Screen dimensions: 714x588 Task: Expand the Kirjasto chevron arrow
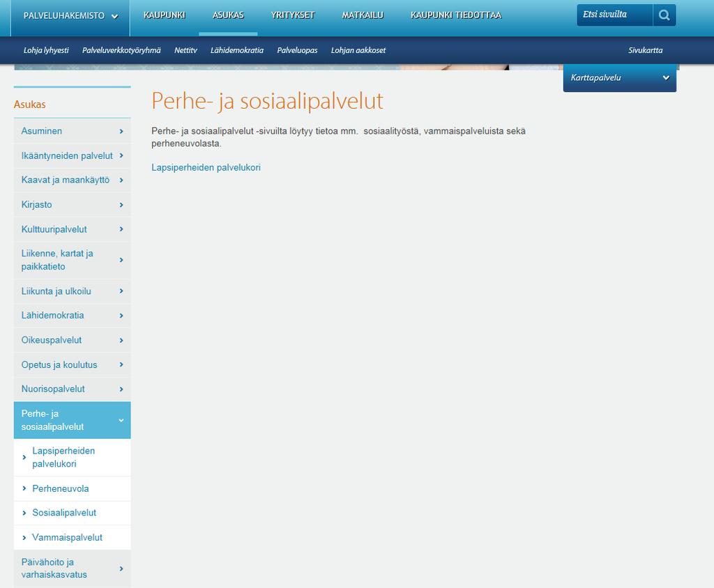coord(121,205)
